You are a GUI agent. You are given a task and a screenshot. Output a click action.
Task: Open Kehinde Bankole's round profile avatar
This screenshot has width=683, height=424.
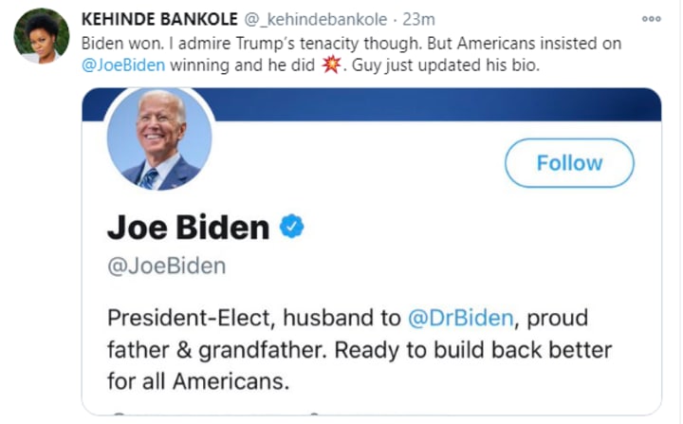pos(42,36)
